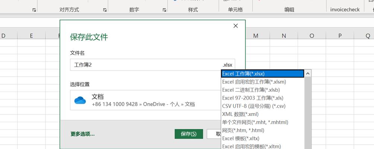
Task: Select column M header
Action: point(256,36)
